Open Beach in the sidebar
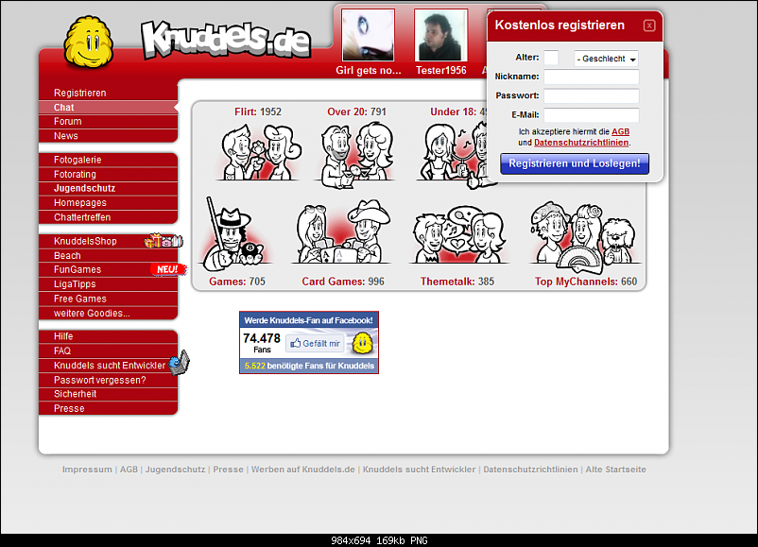The image size is (758, 547). [x=109, y=255]
